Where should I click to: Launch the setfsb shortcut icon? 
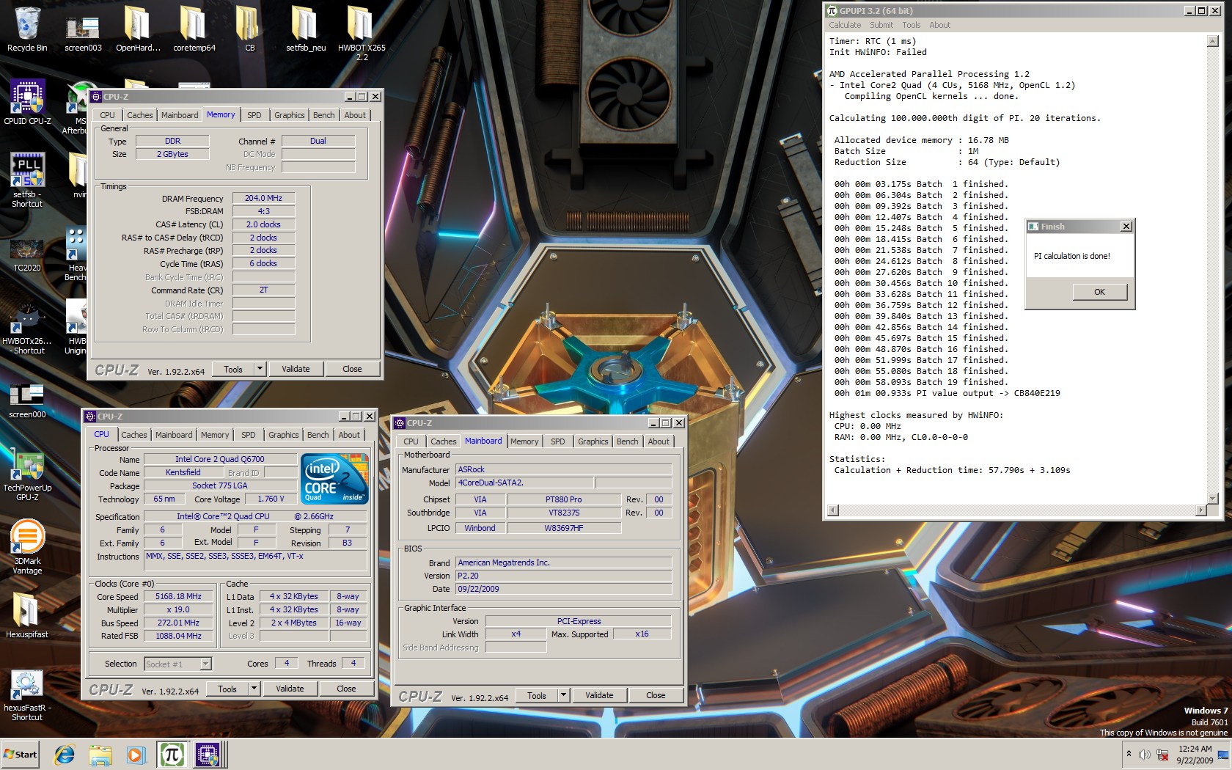tap(27, 180)
